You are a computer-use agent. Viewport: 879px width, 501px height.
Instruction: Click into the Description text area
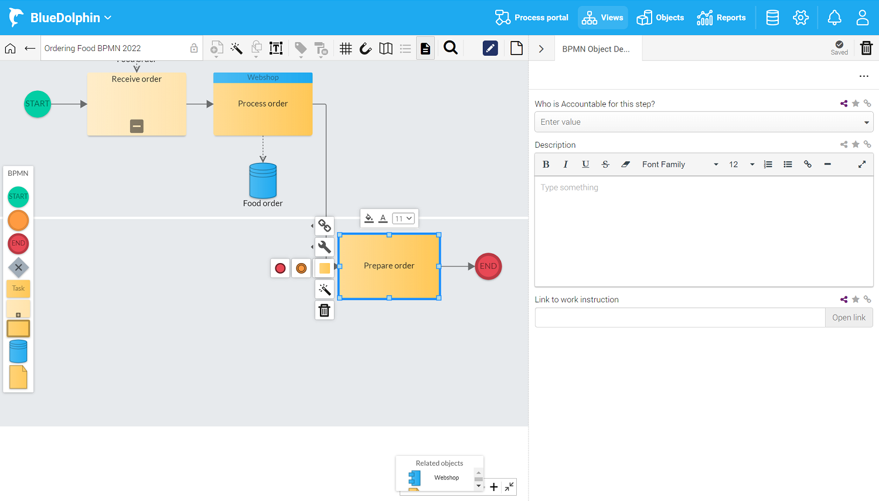tap(704, 231)
